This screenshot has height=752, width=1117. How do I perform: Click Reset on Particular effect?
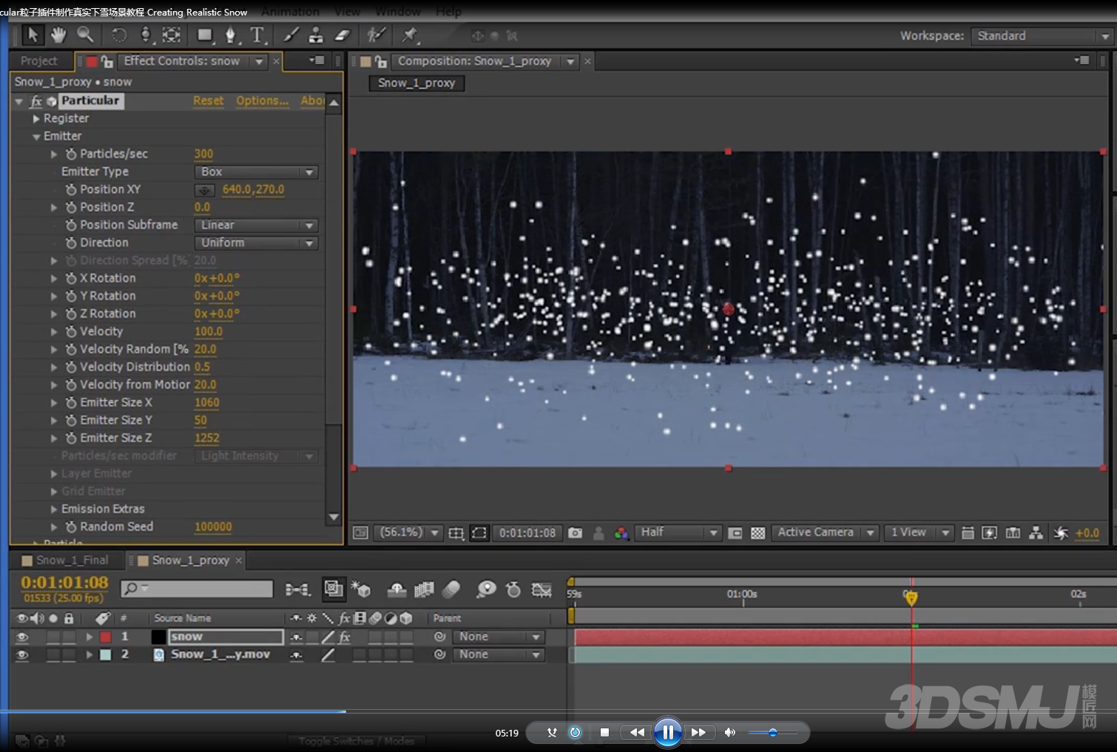coord(209,101)
